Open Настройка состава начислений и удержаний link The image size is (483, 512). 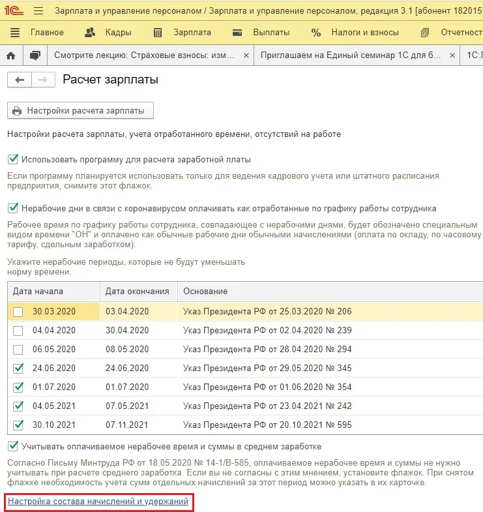coord(98,502)
